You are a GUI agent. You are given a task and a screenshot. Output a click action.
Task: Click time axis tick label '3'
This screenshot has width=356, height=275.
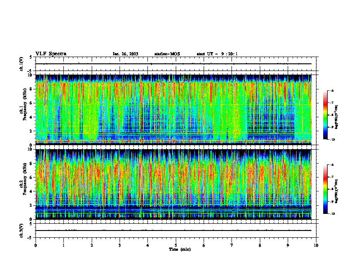point(120,245)
